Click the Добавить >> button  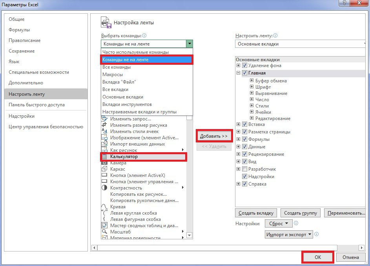pyautogui.click(x=214, y=136)
